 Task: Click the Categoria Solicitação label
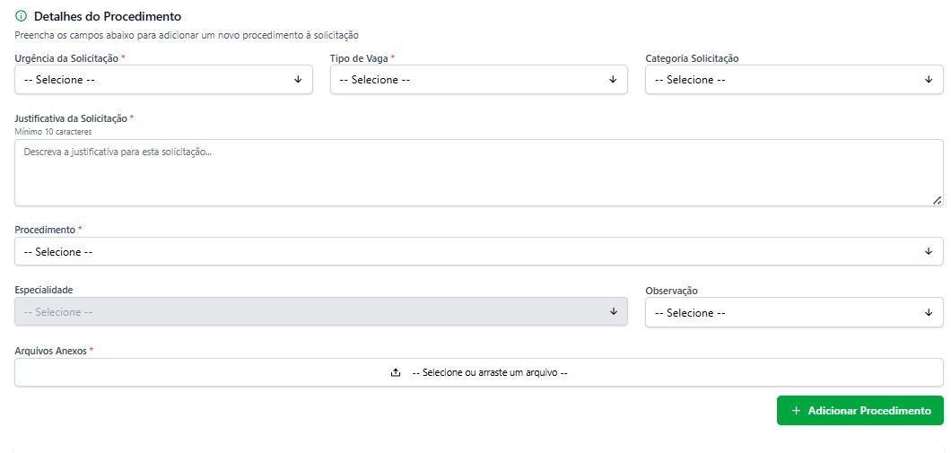[x=692, y=58]
